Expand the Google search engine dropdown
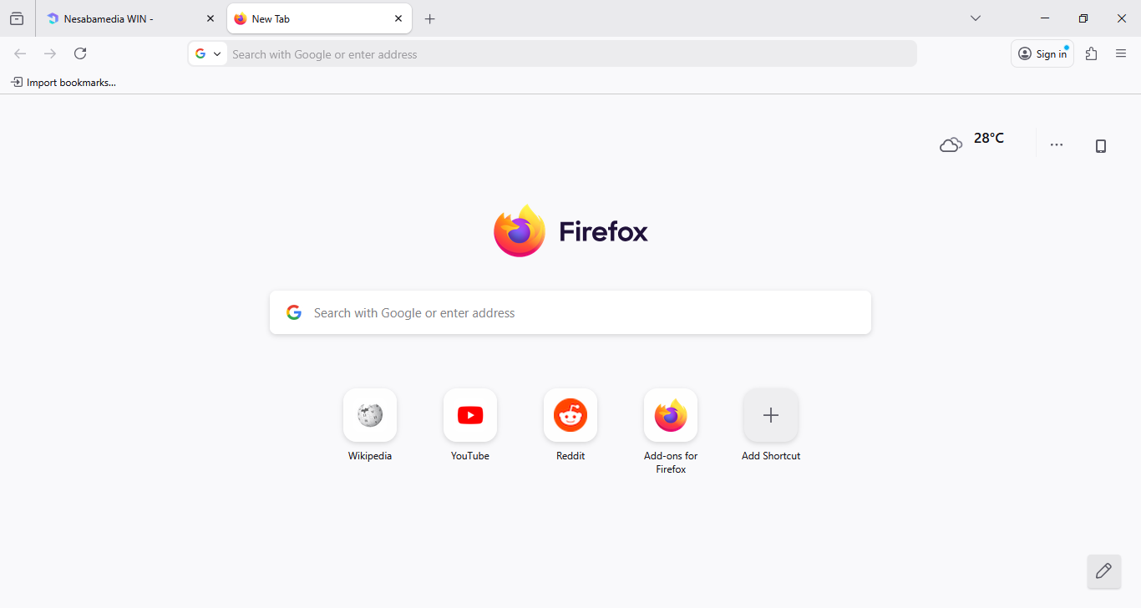The width and height of the screenshot is (1141, 608). [208, 53]
